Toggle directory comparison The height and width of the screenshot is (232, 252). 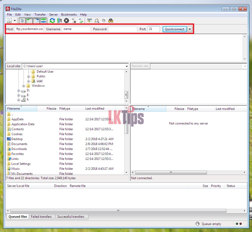[x=97, y=21]
